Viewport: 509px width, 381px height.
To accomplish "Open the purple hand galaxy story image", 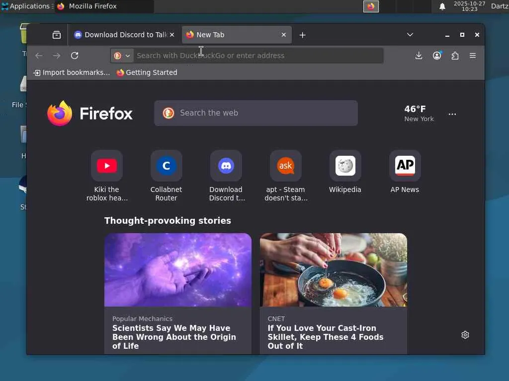I will click(178, 270).
